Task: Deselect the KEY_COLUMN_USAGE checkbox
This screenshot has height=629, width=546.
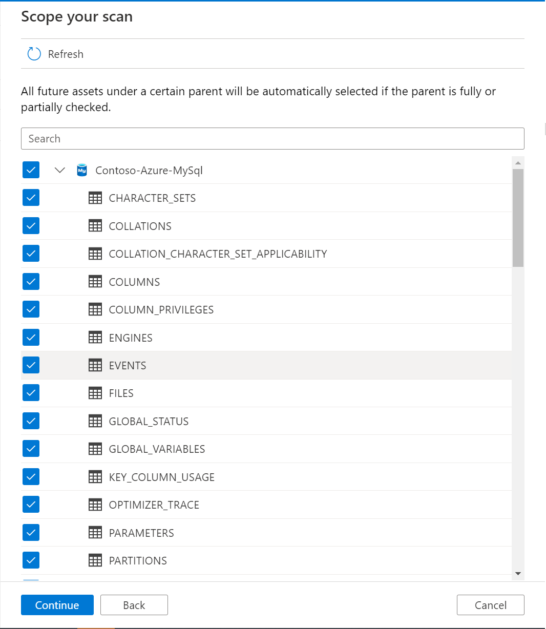Action: [x=31, y=476]
